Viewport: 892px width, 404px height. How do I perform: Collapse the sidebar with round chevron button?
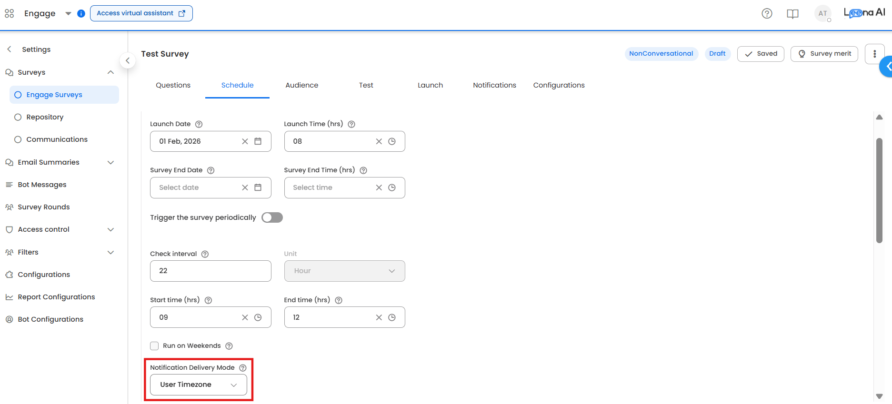(127, 60)
